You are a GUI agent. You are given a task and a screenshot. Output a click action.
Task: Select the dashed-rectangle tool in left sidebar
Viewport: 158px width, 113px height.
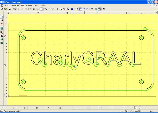tap(2, 20)
